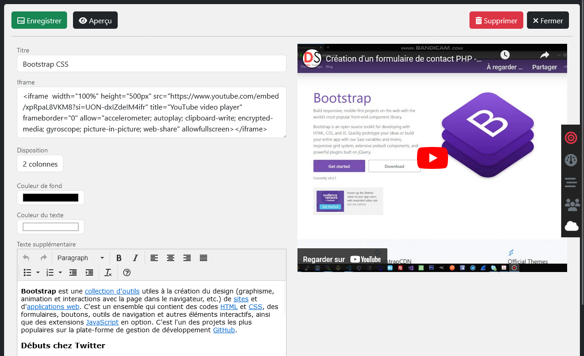
Task: Switch to the Blog tab in the video
Action: point(329,67)
